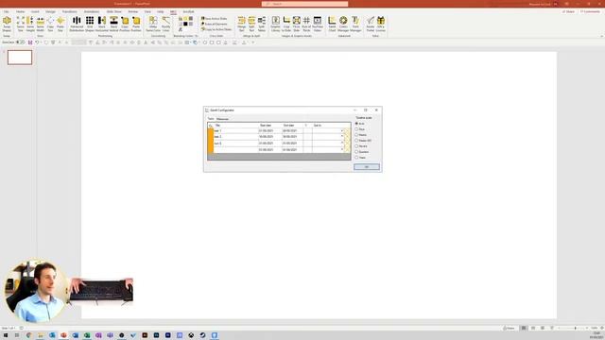Open Chrome from the taskbar
The image size is (605, 340).
click(x=29, y=335)
